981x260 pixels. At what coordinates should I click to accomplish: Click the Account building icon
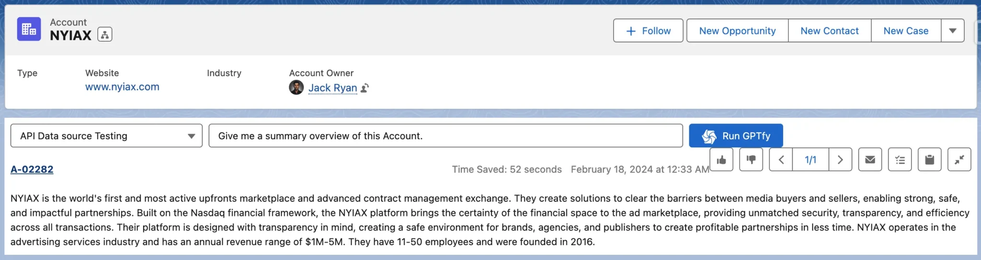pyautogui.click(x=29, y=29)
